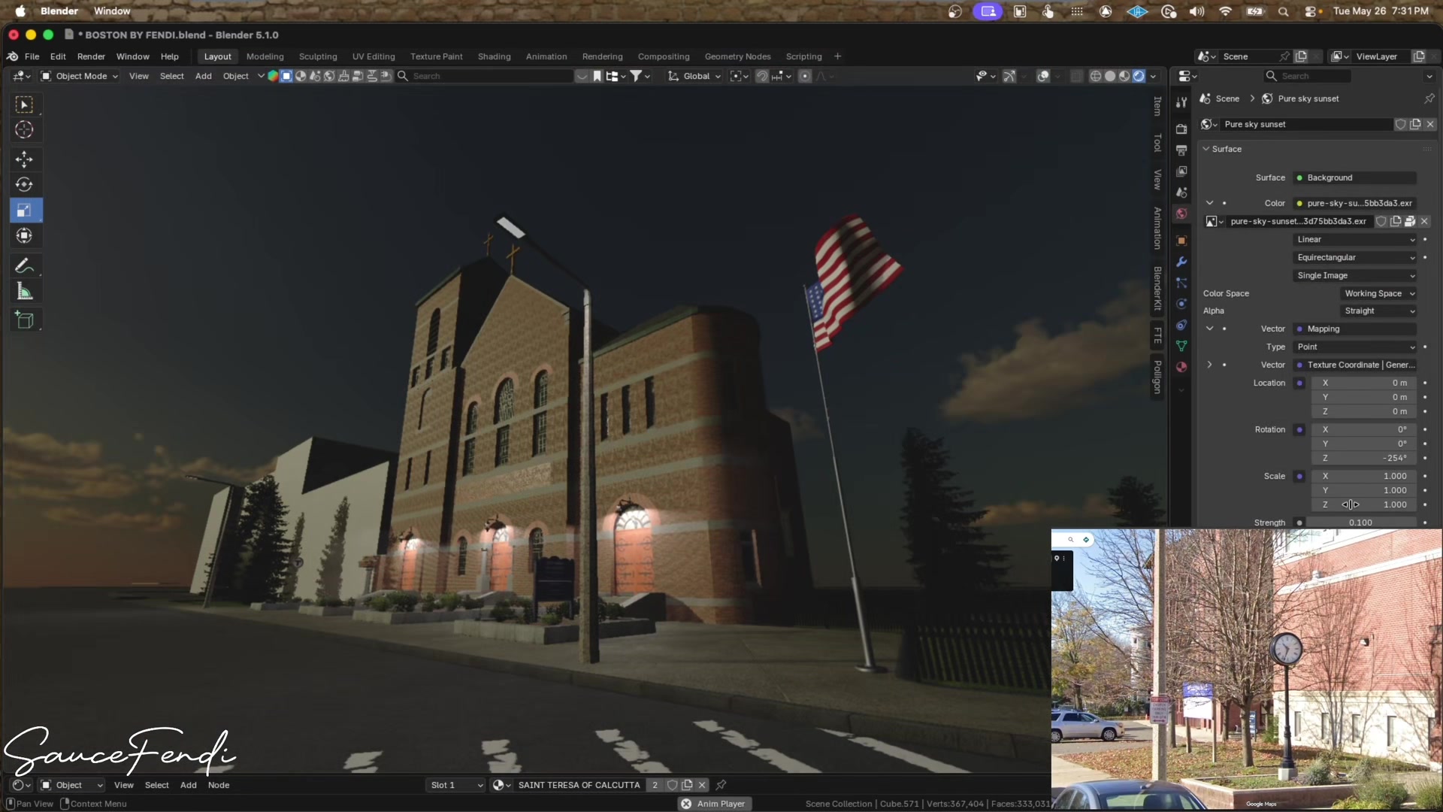Switch to rendered viewport shading
Image resolution: width=1443 pixels, height=812 pixels.
(x=1139, y=76)
